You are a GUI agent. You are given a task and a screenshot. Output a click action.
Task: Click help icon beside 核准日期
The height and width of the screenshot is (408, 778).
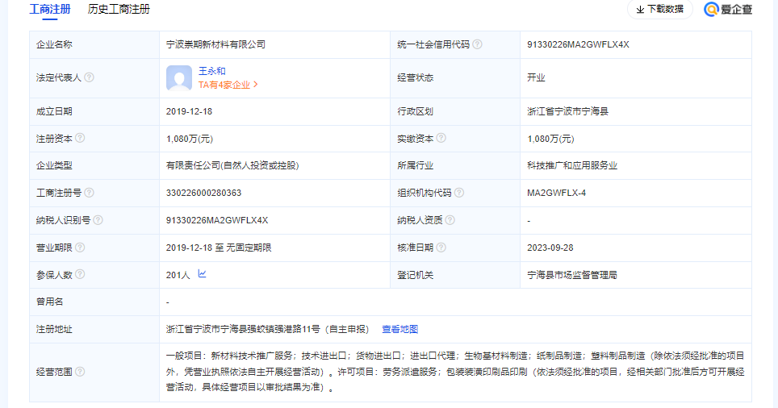tap(441, 247)
